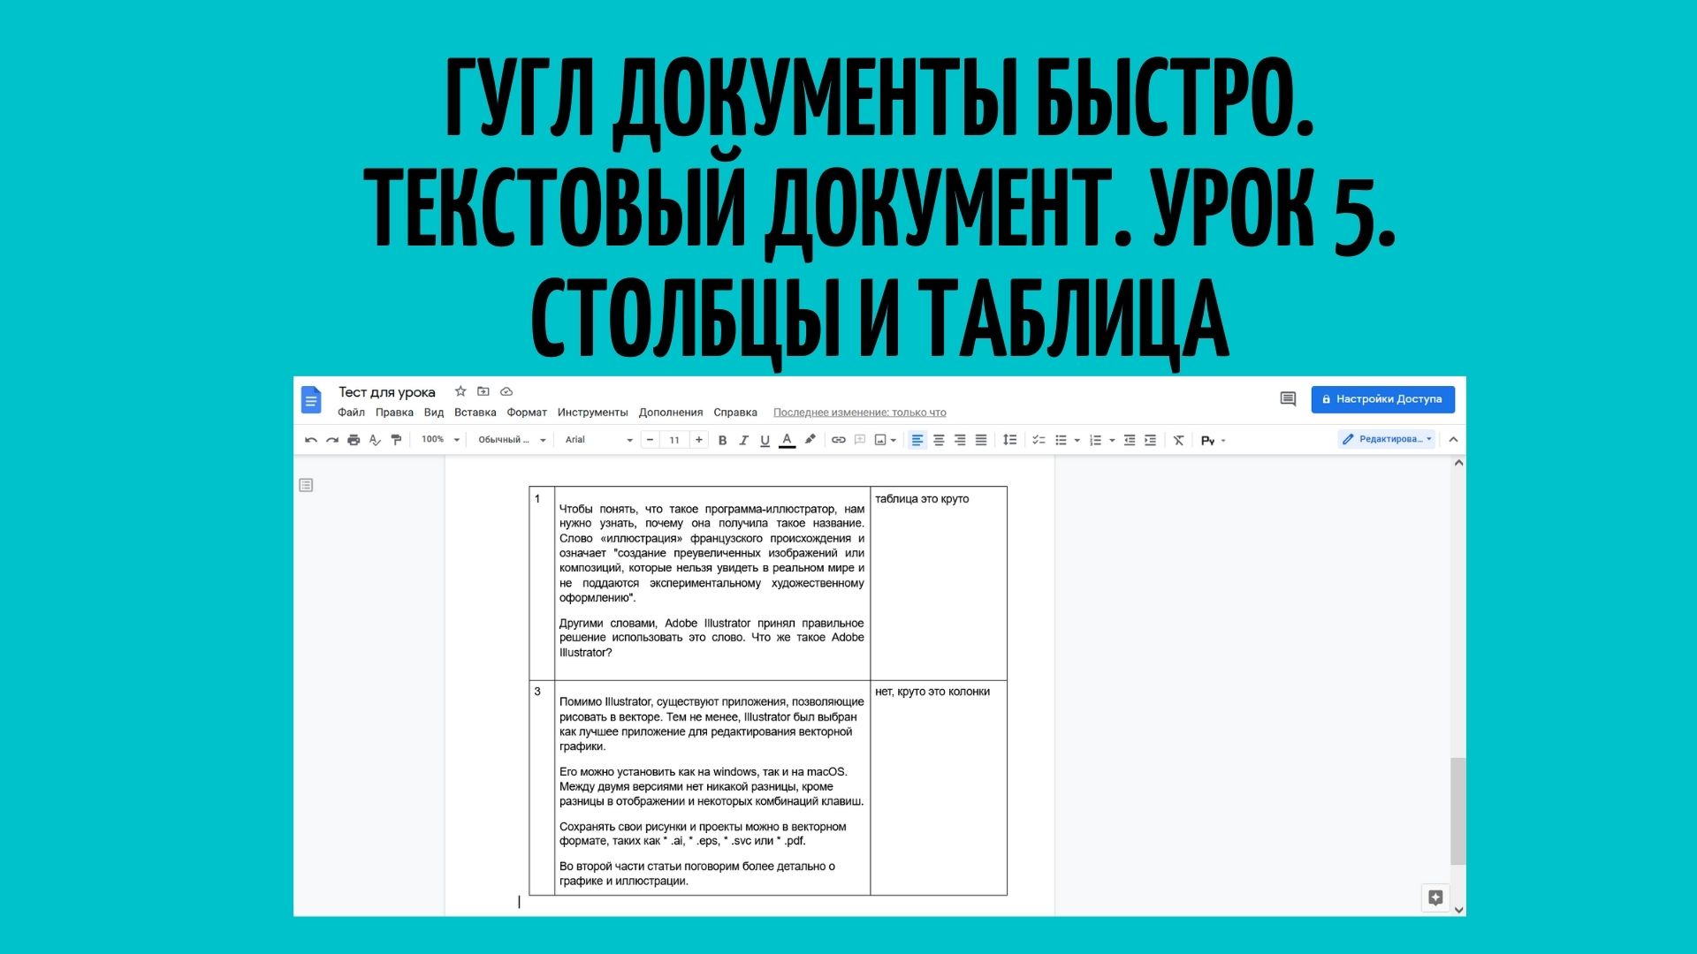Screen dimensions: 1697x954
Task: Click the font size field showing 11
Action: tap(674, 440)
